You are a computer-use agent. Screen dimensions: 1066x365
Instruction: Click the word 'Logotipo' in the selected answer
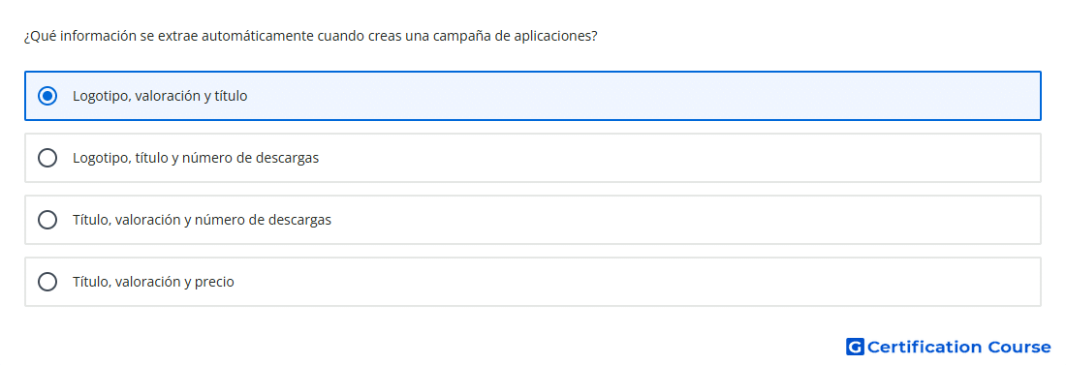click(101, 97)
